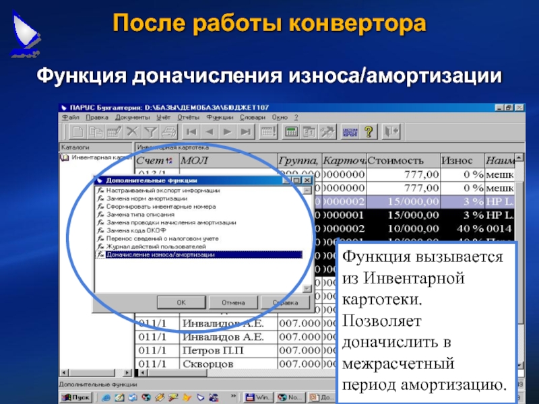Click the Delete (X) toolbar icon

pos(132,131)
